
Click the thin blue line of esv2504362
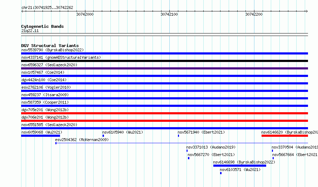(182, 143)
